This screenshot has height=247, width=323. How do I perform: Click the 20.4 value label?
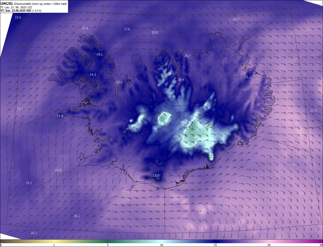tap(181, 80)
